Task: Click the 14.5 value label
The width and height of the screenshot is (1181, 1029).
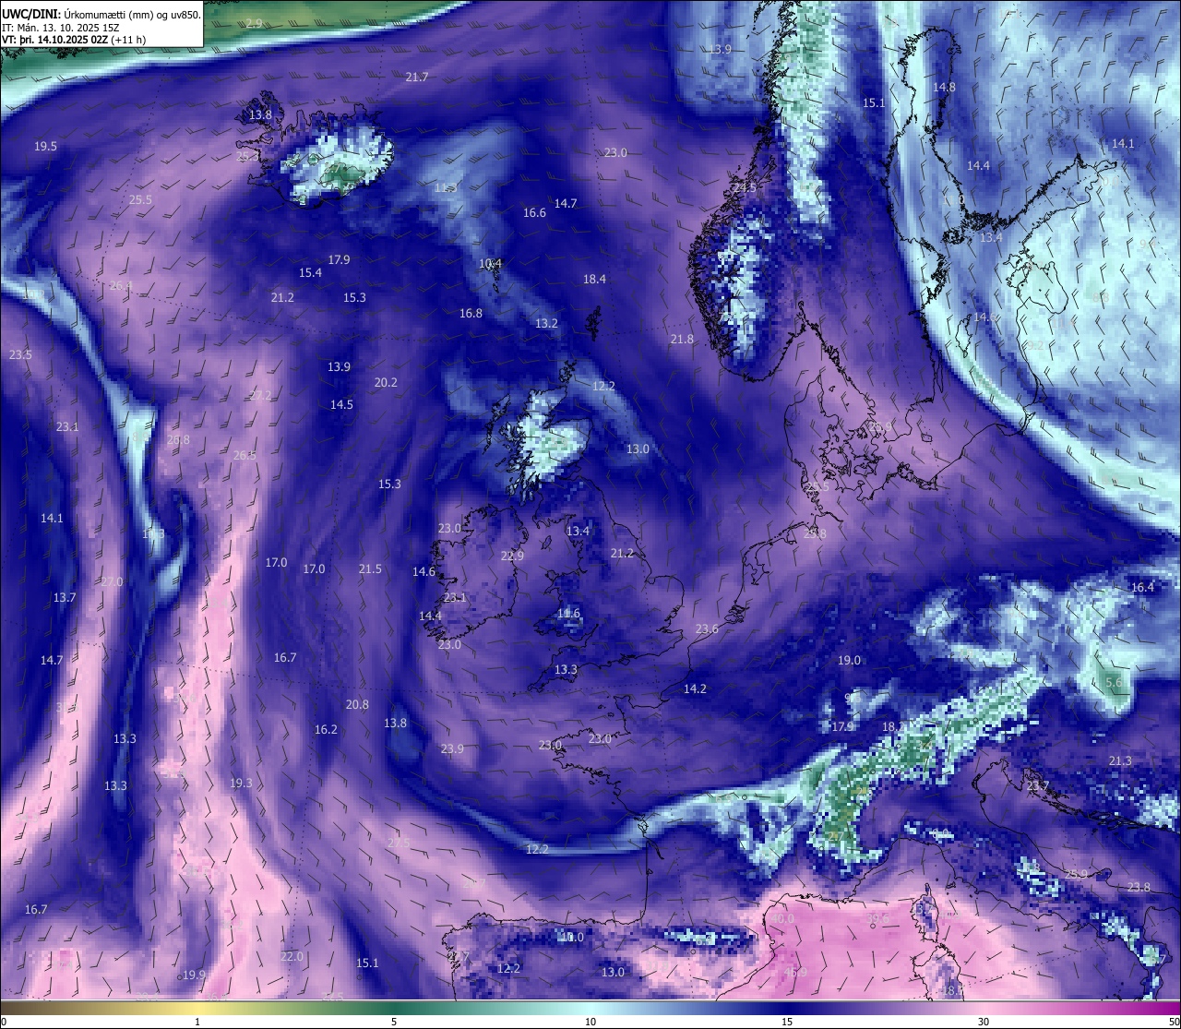Action: pos(341,404)
